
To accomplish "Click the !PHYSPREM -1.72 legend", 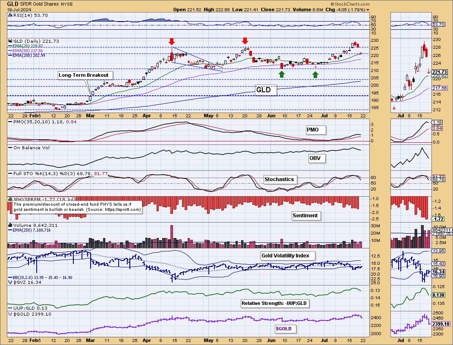I will (42, 199).
